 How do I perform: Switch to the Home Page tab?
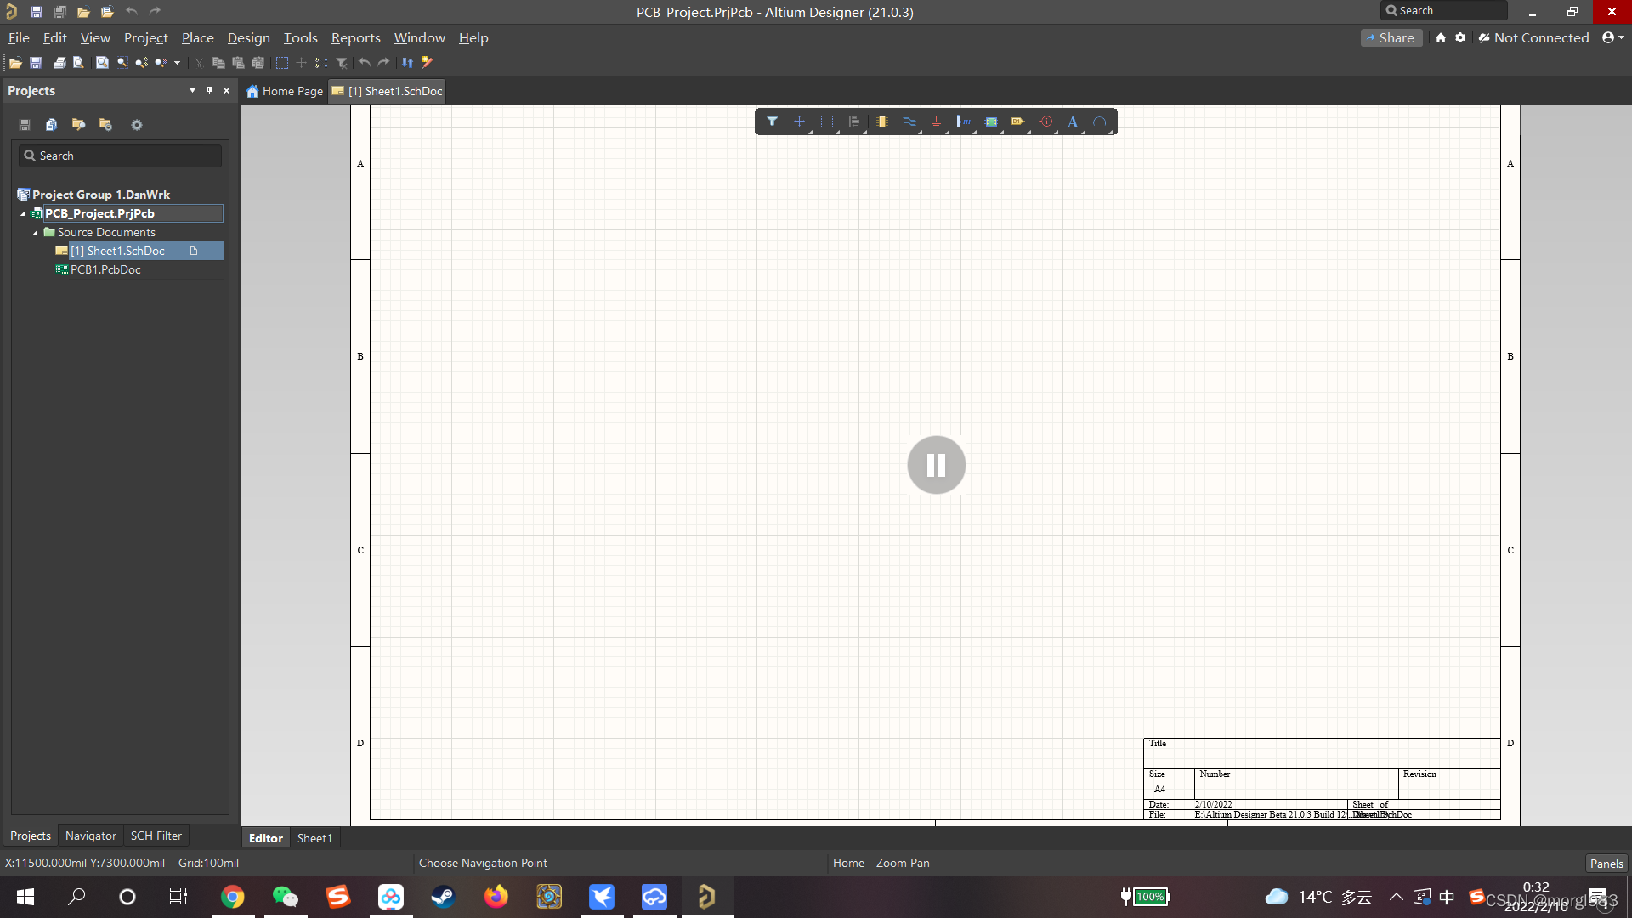[285, 91]
